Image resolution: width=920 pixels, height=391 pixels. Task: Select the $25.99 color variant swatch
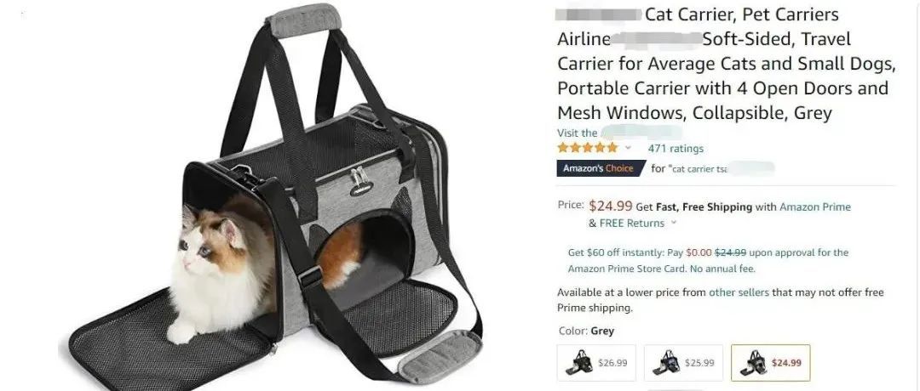click(683, 363)
